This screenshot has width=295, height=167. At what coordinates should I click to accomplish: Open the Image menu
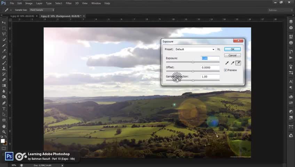tap(29, 3)
